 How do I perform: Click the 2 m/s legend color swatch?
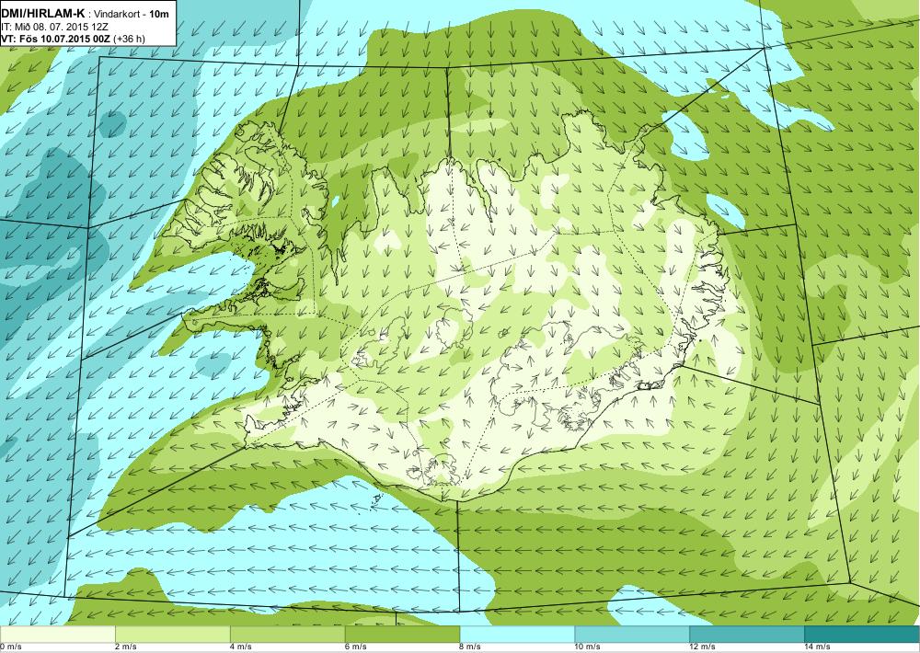click(x=173, y=635)
